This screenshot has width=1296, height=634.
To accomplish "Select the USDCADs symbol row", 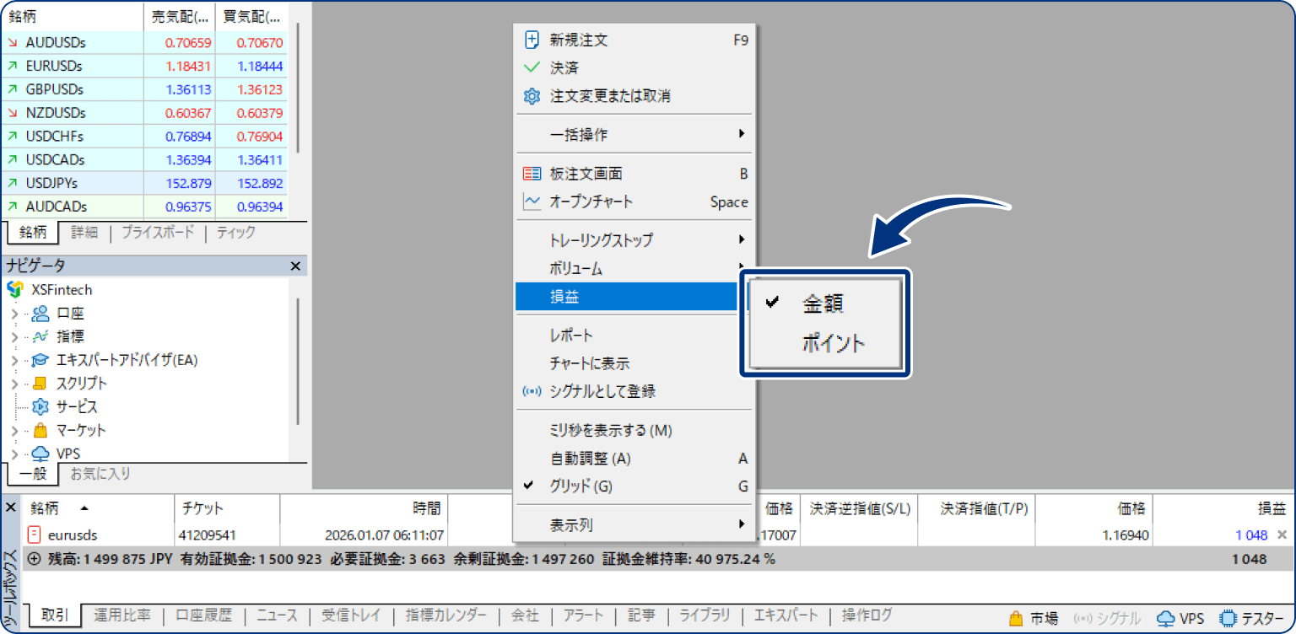I will pyautogui.click(x=144, y=159).
